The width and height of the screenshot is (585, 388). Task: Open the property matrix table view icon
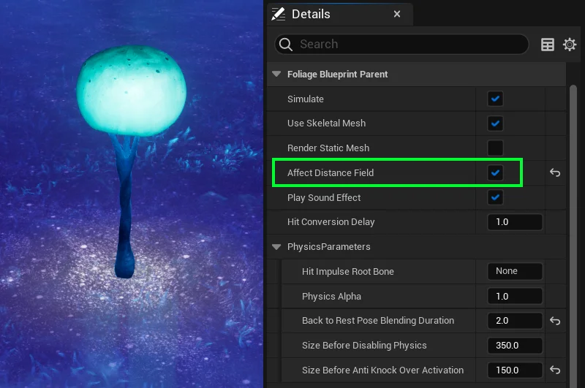pos(547,45)
